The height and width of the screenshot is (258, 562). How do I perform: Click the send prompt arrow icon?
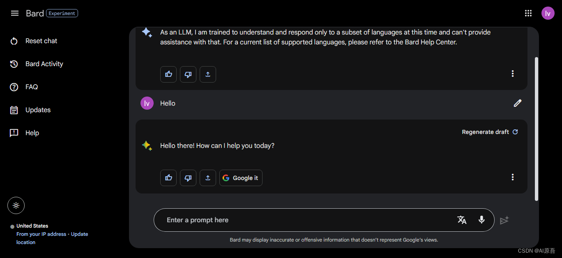[x=504, y=220]
